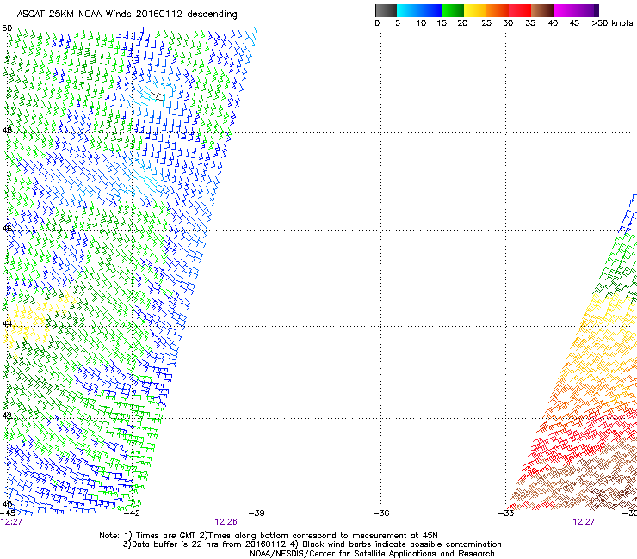
Task: Click the note line about GMT times
Action: coord(269,536)
